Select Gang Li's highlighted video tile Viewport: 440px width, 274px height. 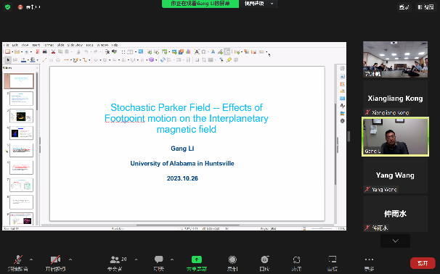[x=396, y=136]
